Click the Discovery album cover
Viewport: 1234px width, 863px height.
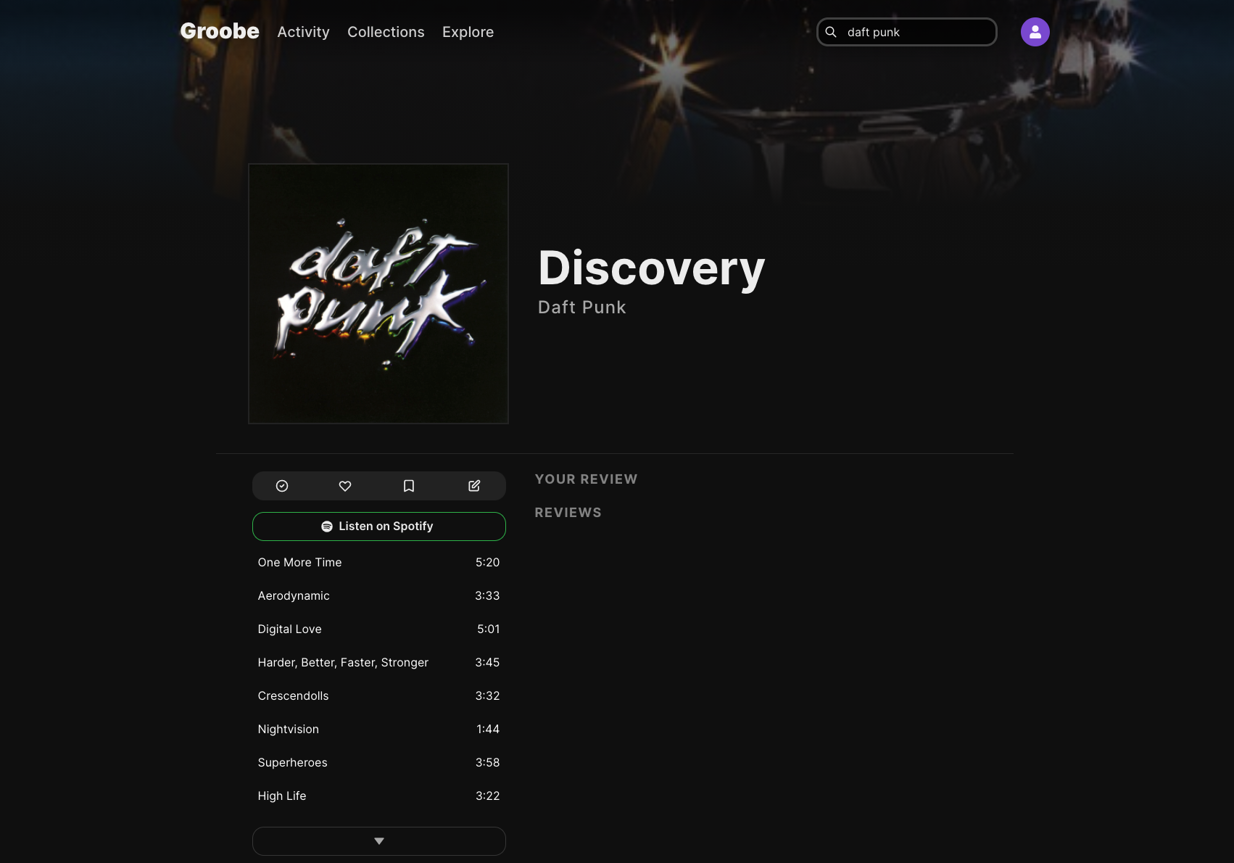click(x=378, y=294)
